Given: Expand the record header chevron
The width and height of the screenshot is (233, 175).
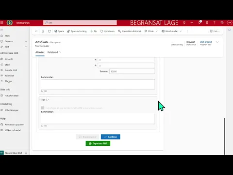Looking at the screenshot, I should tap(217, 42).
